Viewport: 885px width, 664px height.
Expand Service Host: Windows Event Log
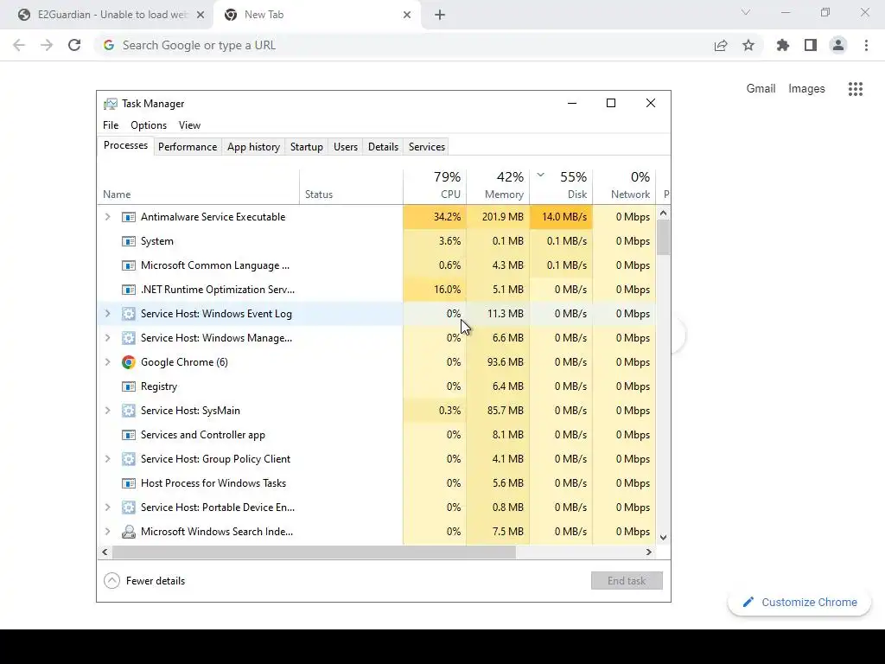pos(107,314)
